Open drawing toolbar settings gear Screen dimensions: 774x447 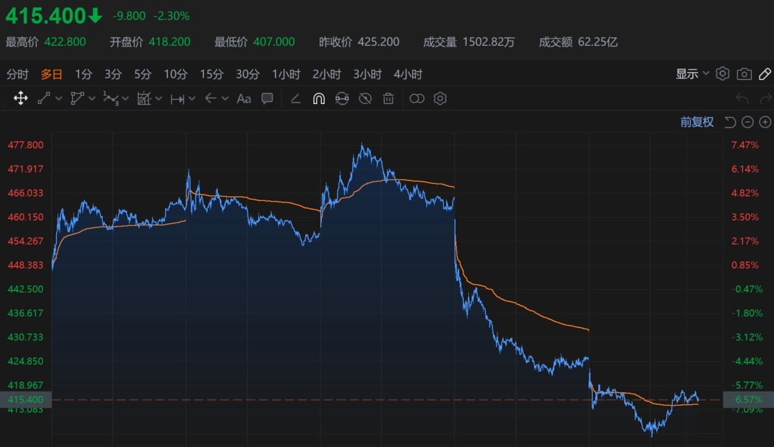440,98
